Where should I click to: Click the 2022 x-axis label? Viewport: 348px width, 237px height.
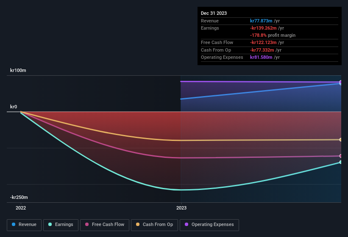(x=21, y=208)
